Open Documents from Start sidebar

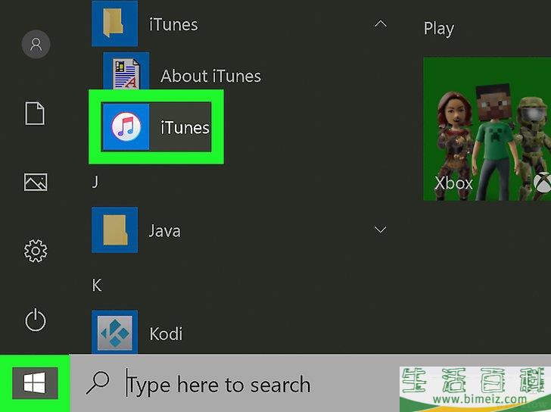click(35, 114)
